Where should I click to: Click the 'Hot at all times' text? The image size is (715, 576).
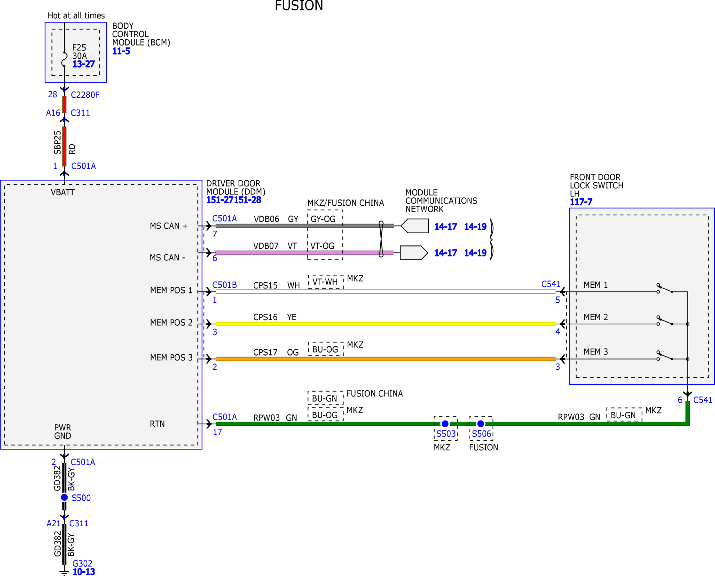pos(76,16)
